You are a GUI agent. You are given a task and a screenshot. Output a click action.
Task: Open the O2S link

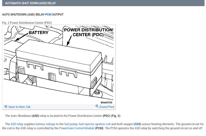137,124
